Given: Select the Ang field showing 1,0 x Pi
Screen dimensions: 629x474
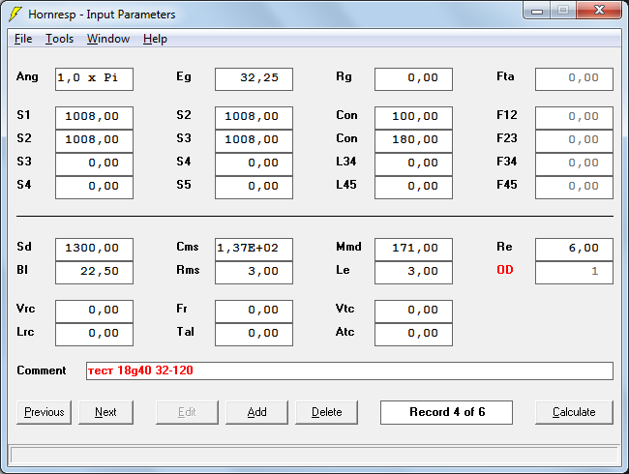Looking at the screenshot, I should 94,79.
